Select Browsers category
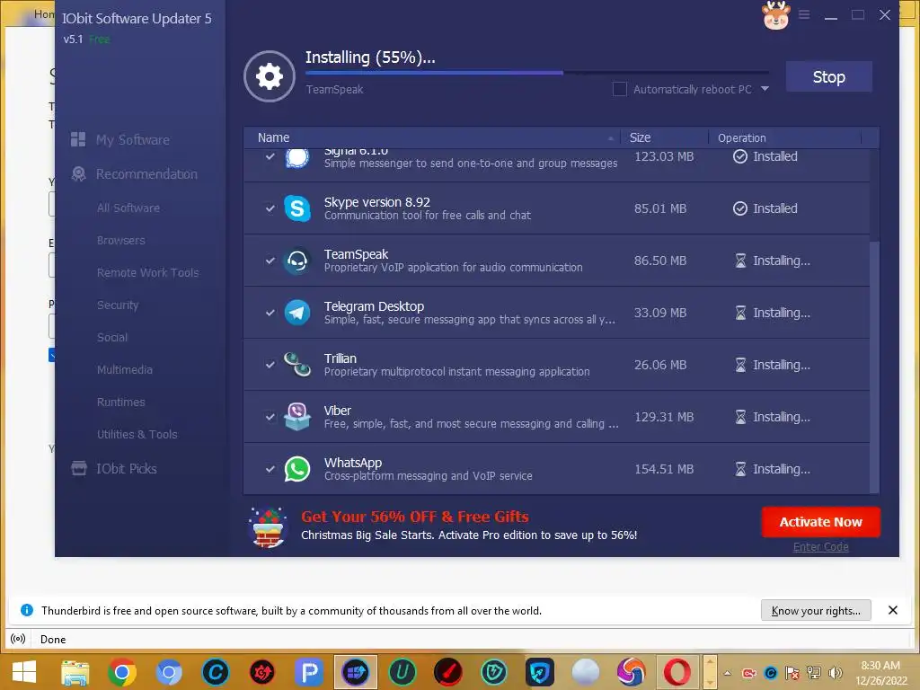The width and height of the screenshot is (920, 690). coord(121,240)
